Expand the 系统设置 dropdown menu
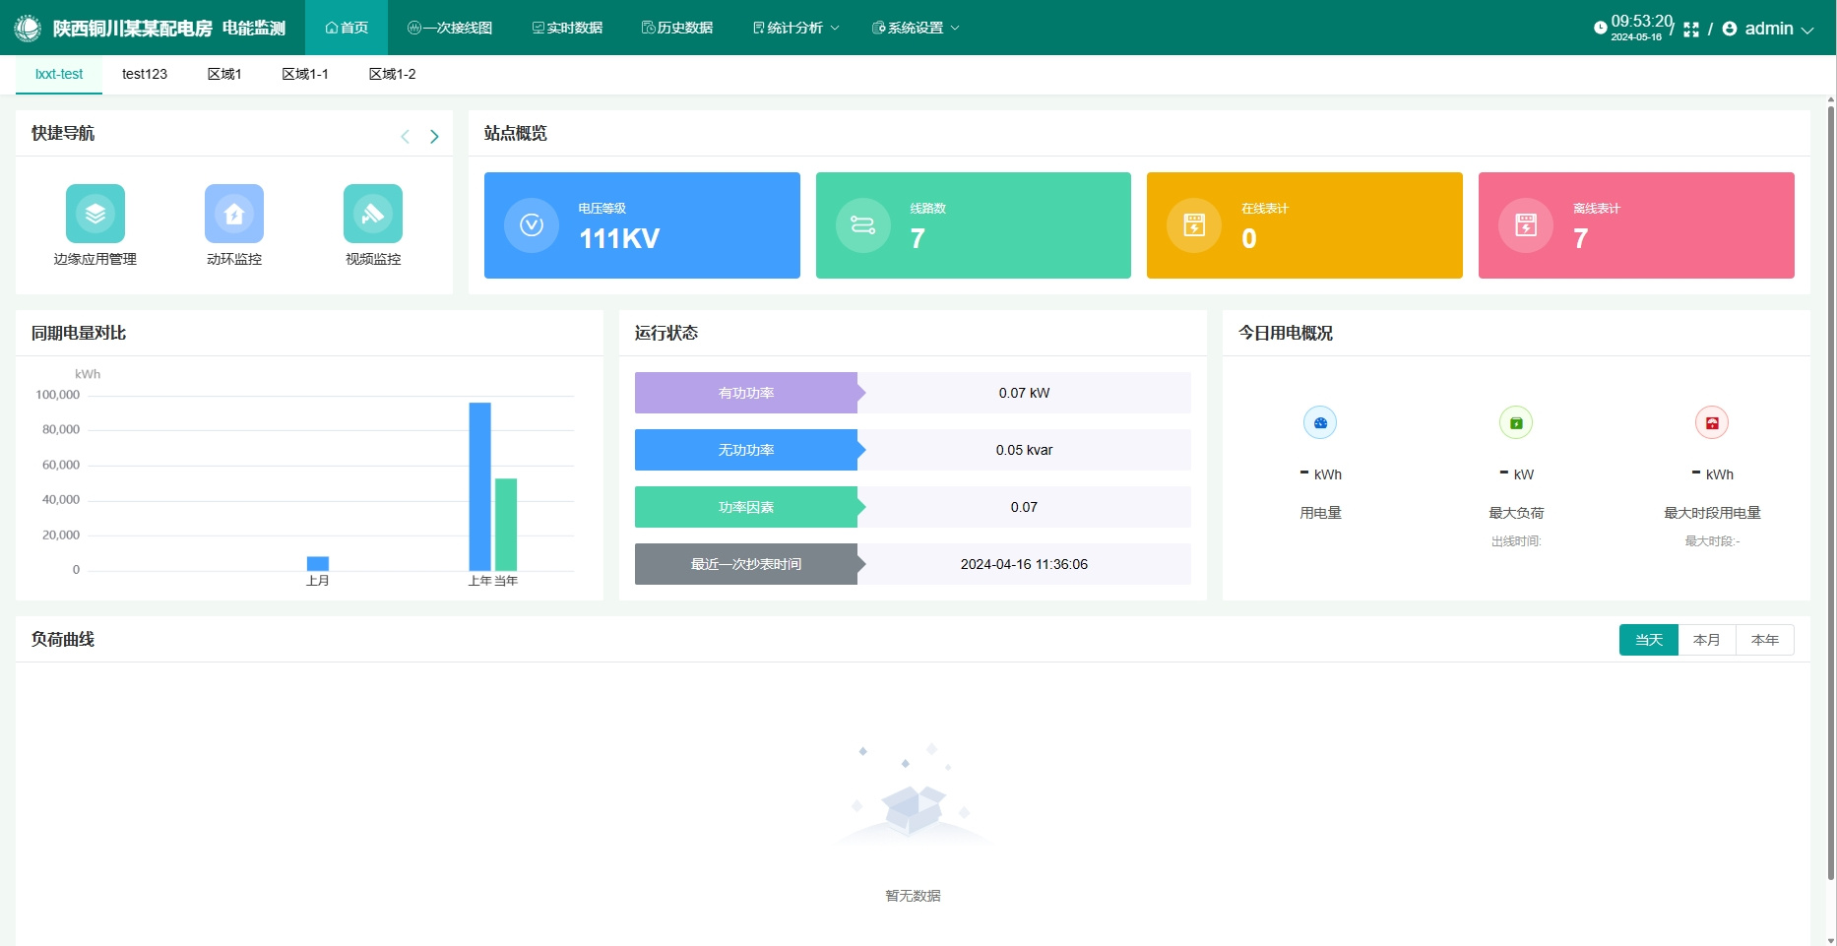 (x=916, y=28)
